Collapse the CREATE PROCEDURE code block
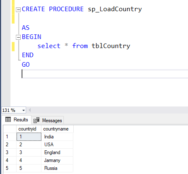The image size is (188, 174). point(18,10)
